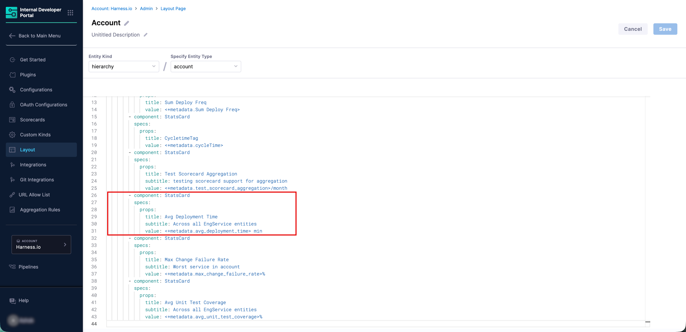Edit the Untitled Description pencil icon
This screenshot has height=332, width=686.
pyautogui.click(x=145, y=35)
